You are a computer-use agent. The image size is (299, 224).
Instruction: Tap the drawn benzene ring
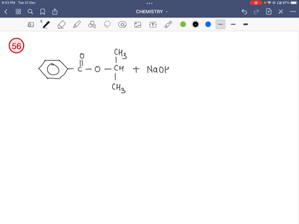click(53, 69)
